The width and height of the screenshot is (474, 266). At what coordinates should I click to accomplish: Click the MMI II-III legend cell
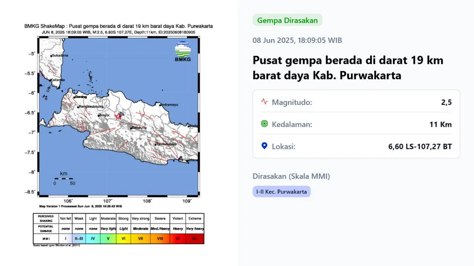click(79, 239)
